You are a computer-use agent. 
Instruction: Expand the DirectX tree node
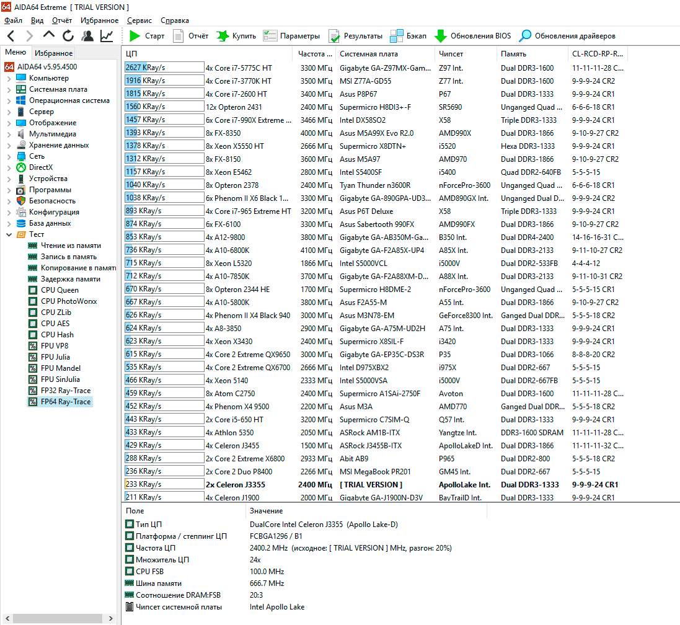pos(9,167)
